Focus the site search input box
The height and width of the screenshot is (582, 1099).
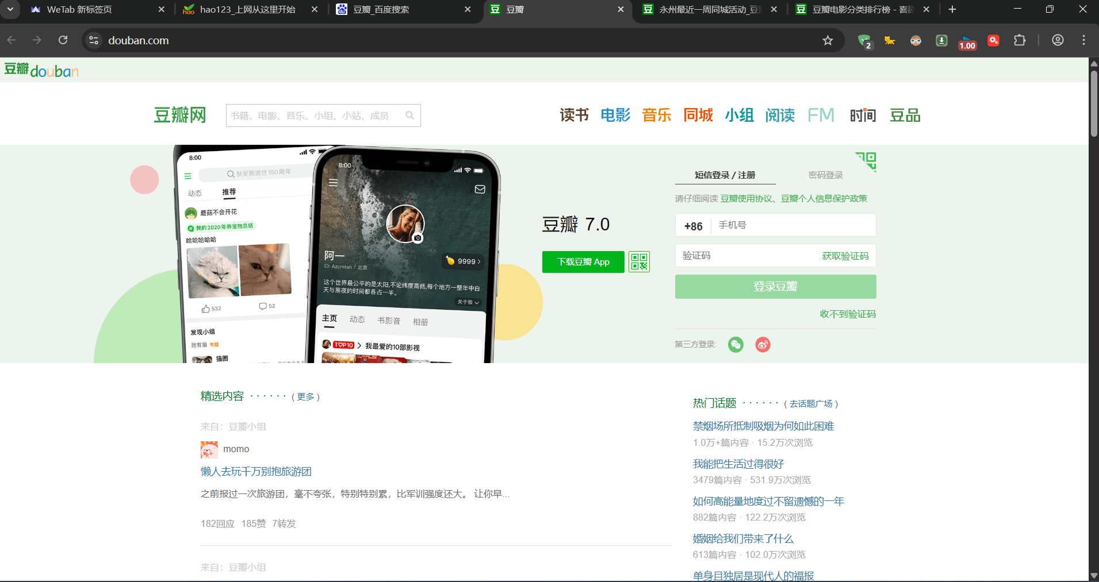[x=315, y=115]
